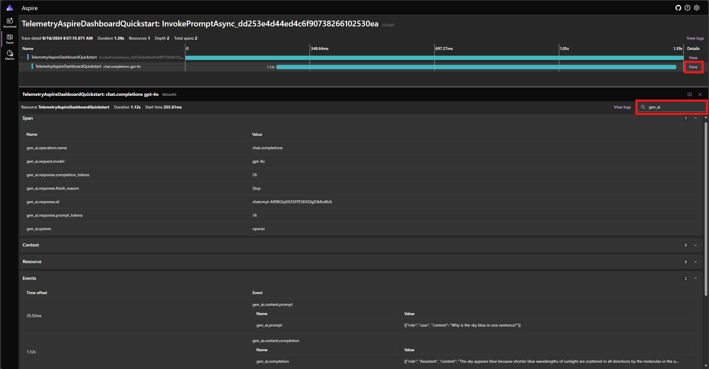This screenshot has width=709, height=369.
Task: Toggle collapse Span section header
Action: (x=696, y=118)
